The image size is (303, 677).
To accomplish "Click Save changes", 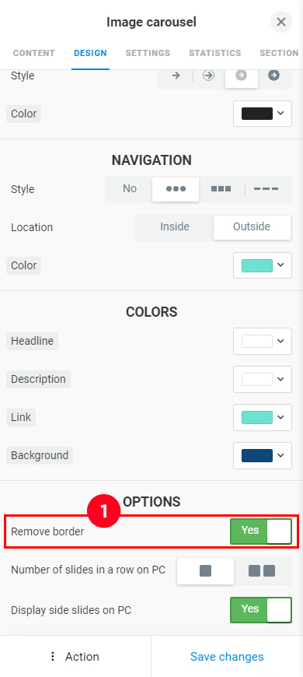I will 227,657.
